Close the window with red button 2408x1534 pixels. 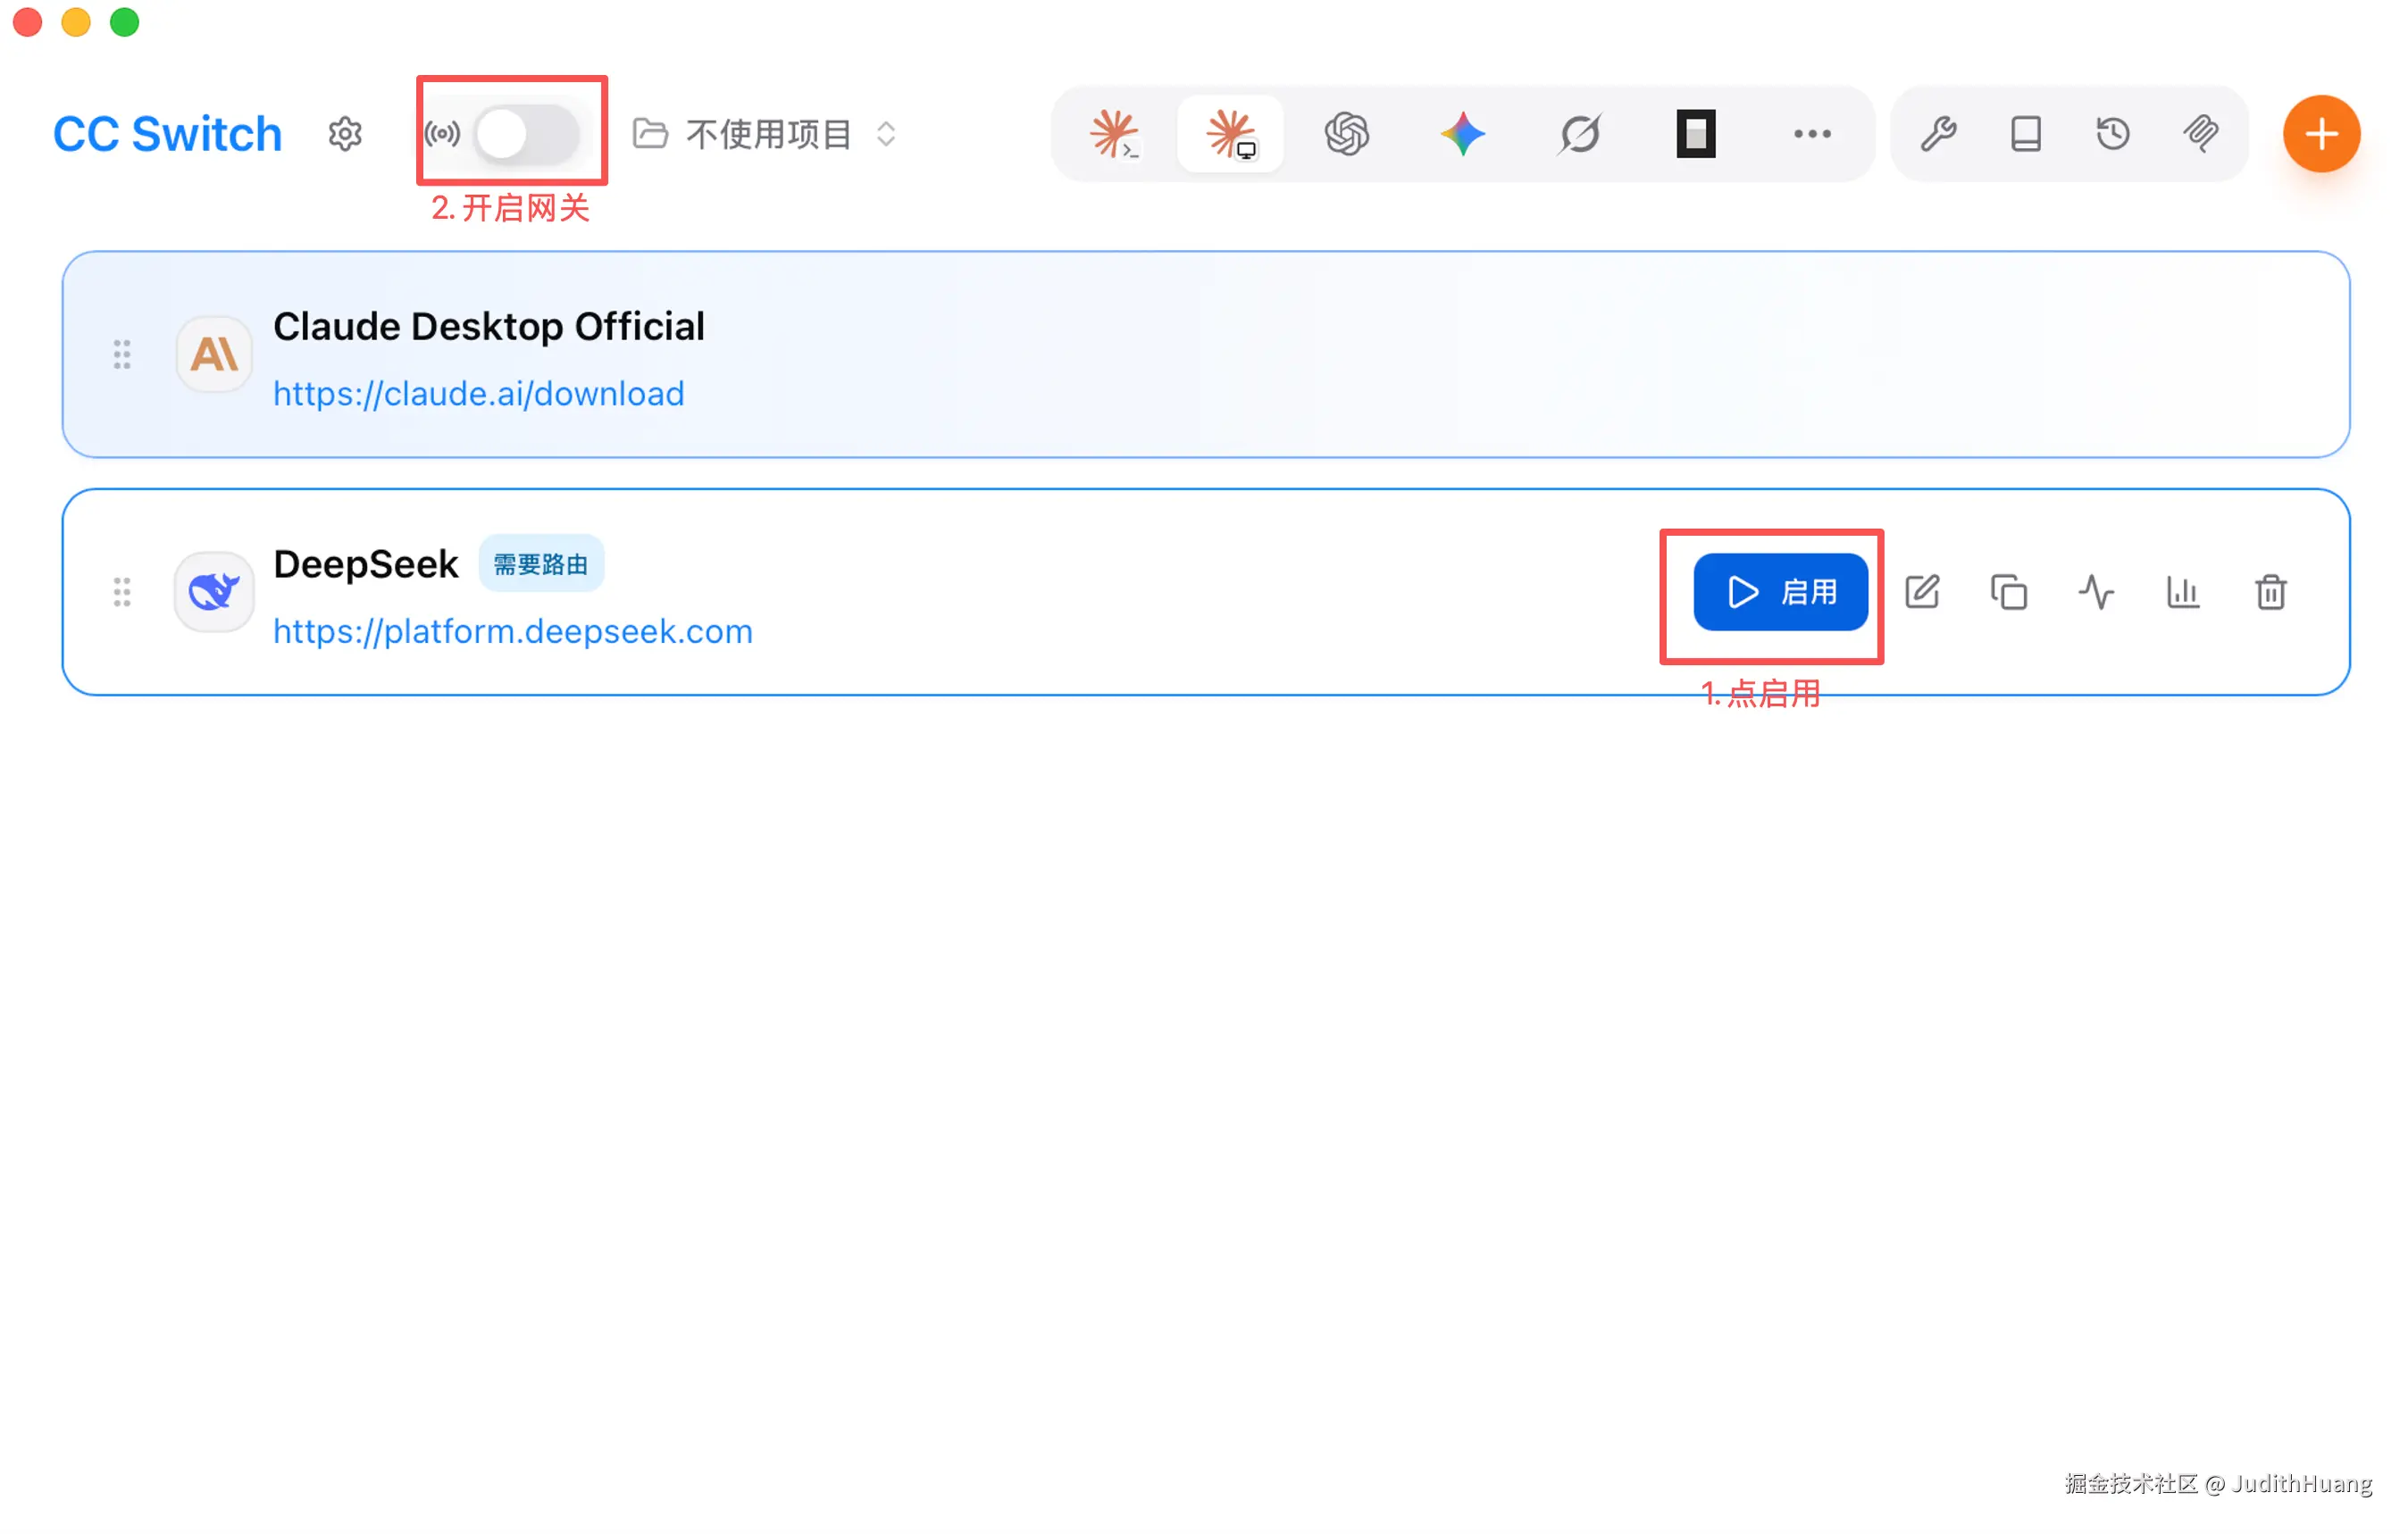tap(28, 22)
